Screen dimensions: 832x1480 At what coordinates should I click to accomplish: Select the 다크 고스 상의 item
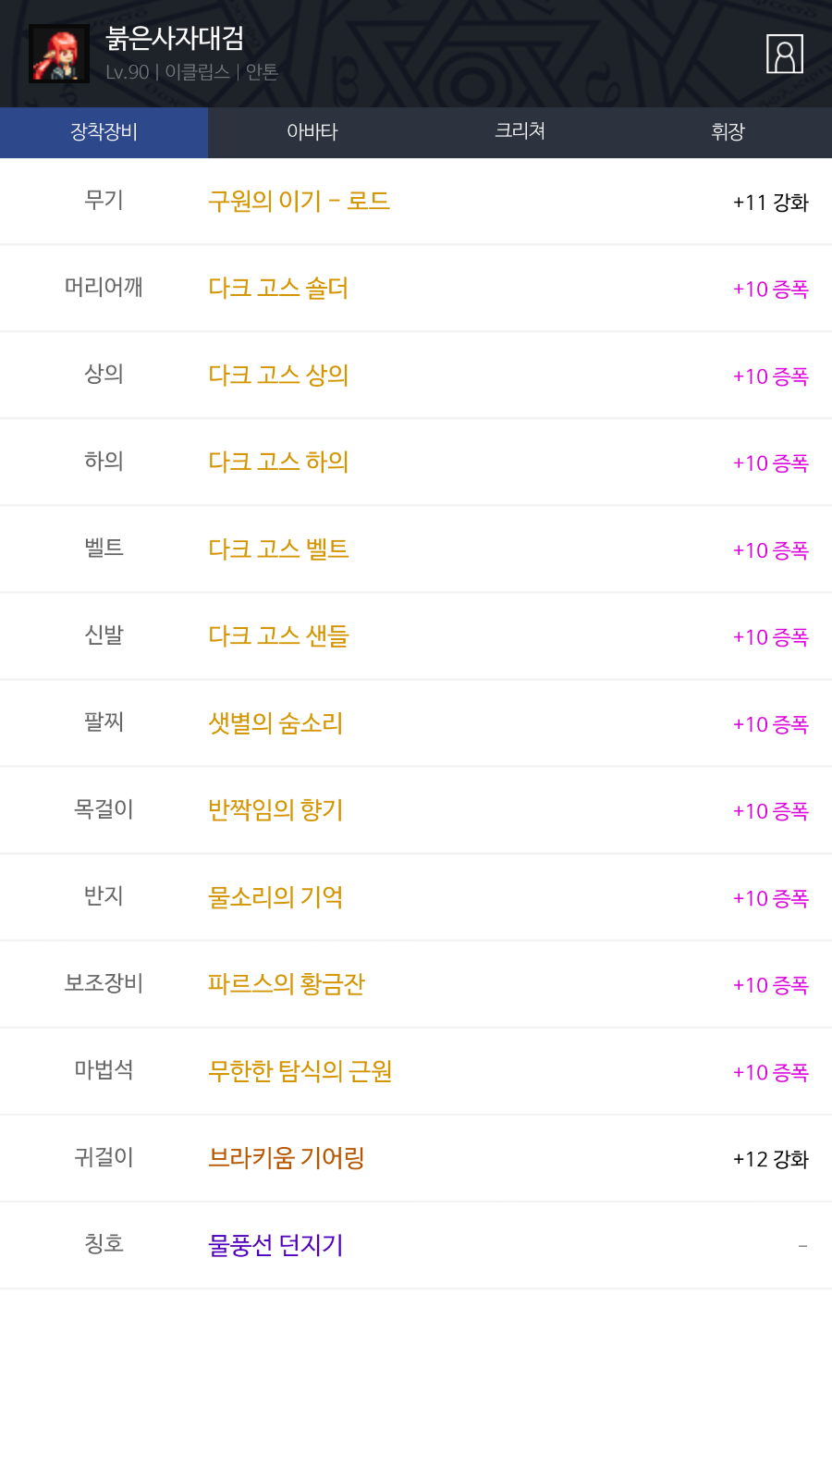(x=278, y=376)
